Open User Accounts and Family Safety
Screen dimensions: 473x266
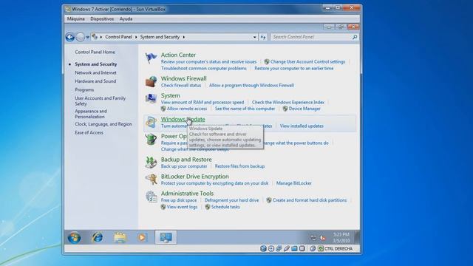101,100
